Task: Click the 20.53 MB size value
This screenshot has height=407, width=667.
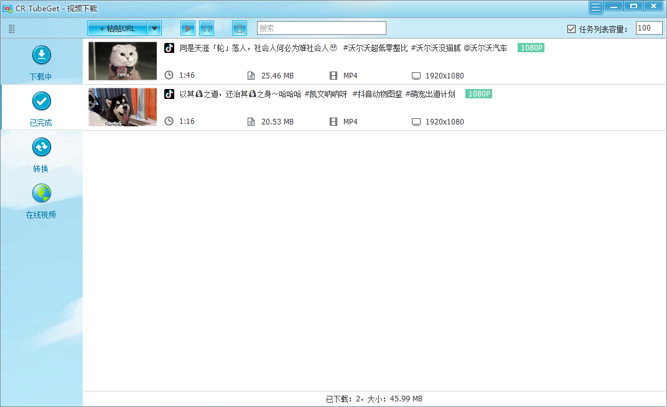Action: pyautogui.click(x=278, y=121)
